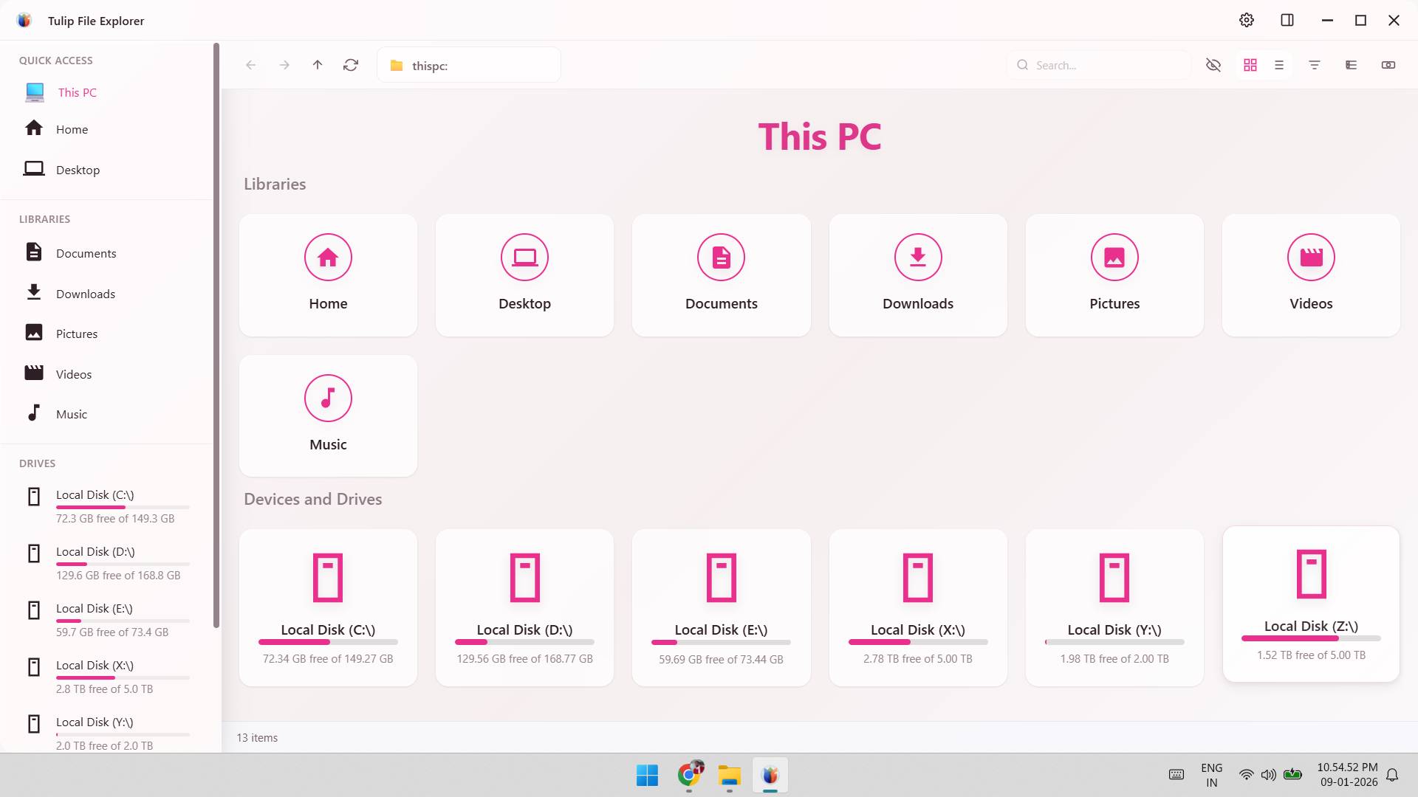Click the group-by view icon
This screenshot has height=797, width=1418.
pyautogui.click(x=1351, y=65)
